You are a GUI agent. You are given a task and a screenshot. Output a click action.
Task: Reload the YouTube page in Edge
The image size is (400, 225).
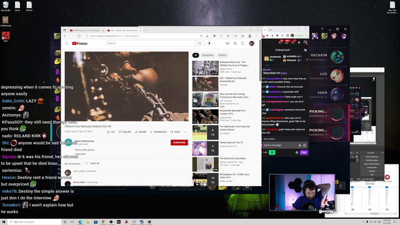point(79,36)
